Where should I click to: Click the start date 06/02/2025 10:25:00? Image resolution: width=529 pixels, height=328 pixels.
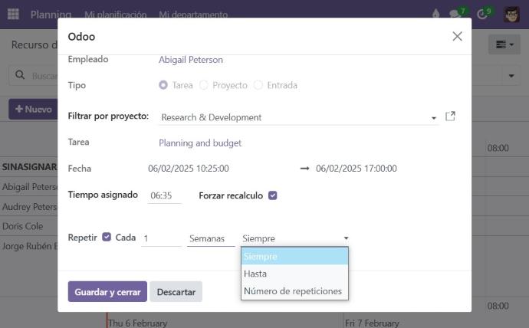coord(189,168)
